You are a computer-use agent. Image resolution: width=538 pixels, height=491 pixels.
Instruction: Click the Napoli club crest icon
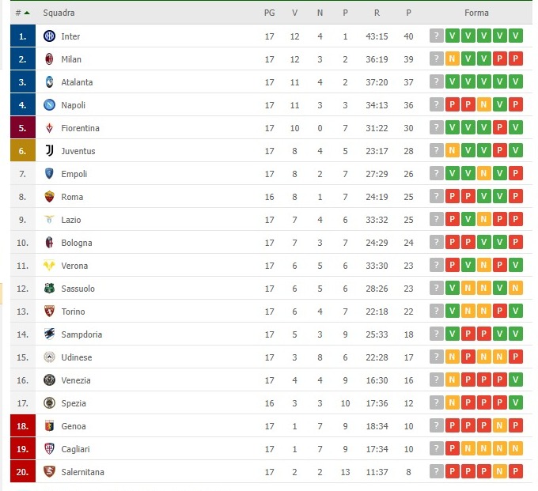click(x=49, y=105)
